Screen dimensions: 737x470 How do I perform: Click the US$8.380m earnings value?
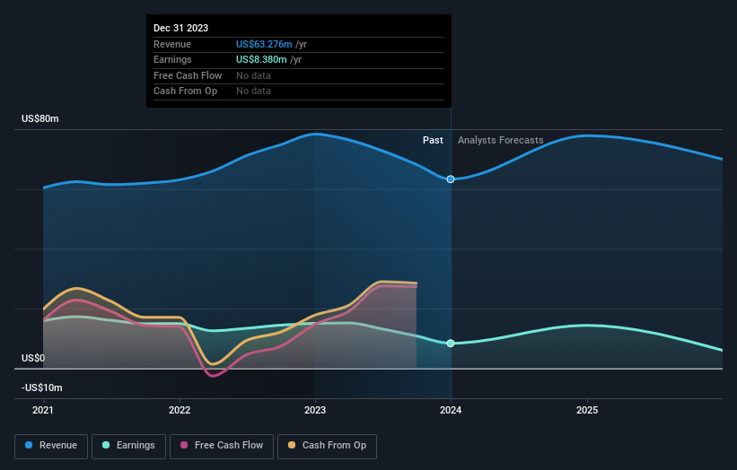tap(261, 59)
